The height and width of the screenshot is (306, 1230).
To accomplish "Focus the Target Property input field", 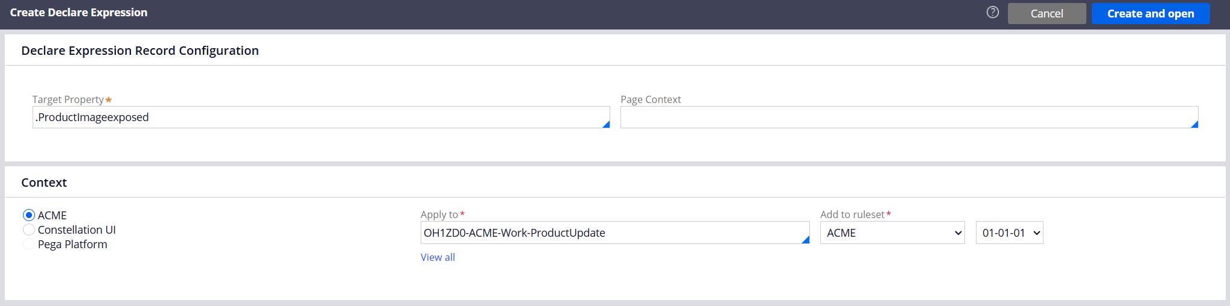I will pyautogui.click(x=321, y=117).
